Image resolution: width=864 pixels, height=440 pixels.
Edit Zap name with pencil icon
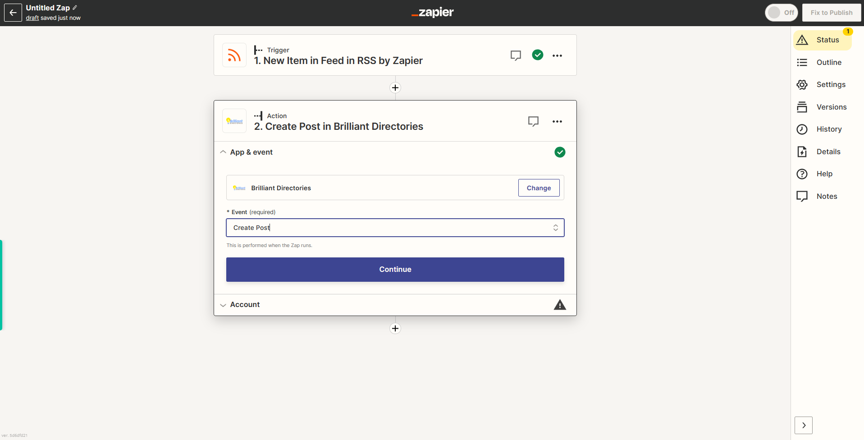pyautogui.click(x=75, y=8)
